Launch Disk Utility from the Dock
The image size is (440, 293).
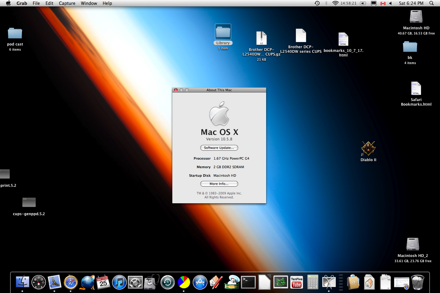point(152,282)
